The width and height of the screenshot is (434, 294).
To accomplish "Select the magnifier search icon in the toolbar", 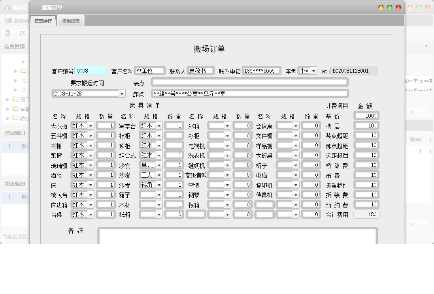I will point(7,33).
